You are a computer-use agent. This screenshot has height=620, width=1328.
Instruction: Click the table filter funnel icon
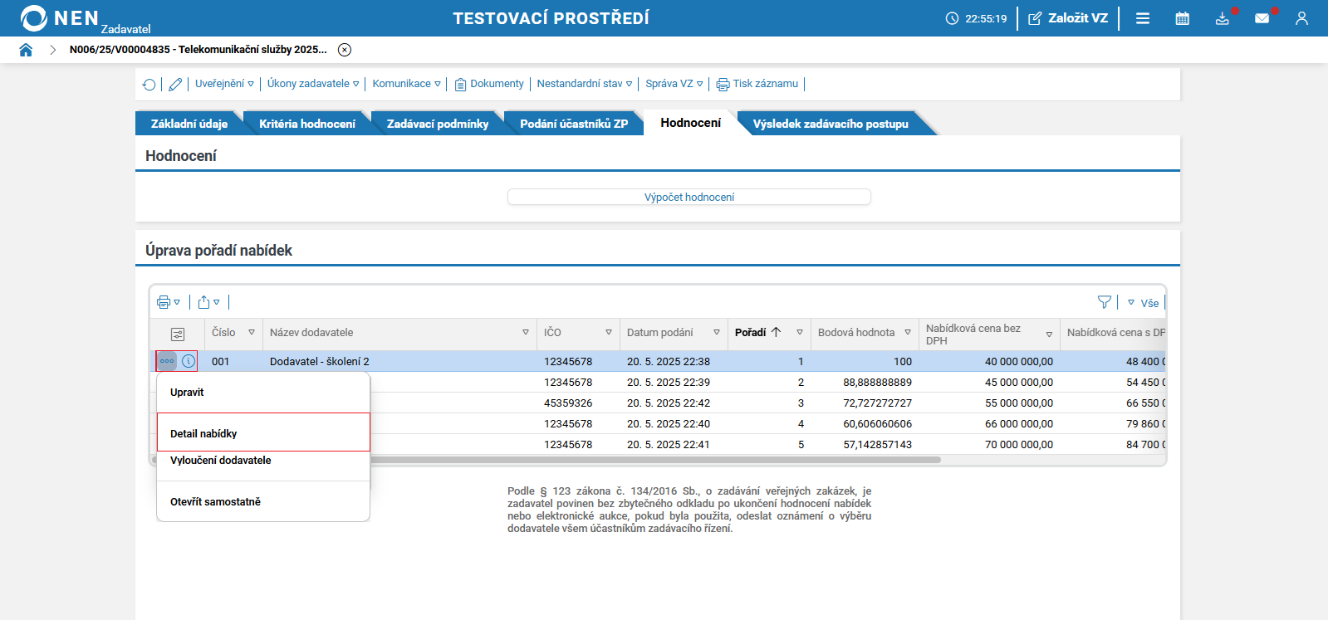click(1105, 302)
